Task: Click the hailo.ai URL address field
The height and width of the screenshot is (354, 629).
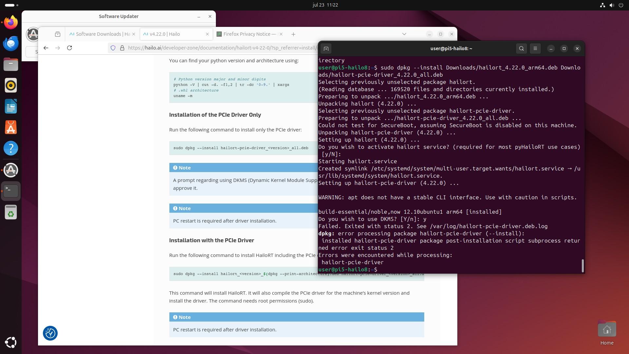Action: click(219, 48)
